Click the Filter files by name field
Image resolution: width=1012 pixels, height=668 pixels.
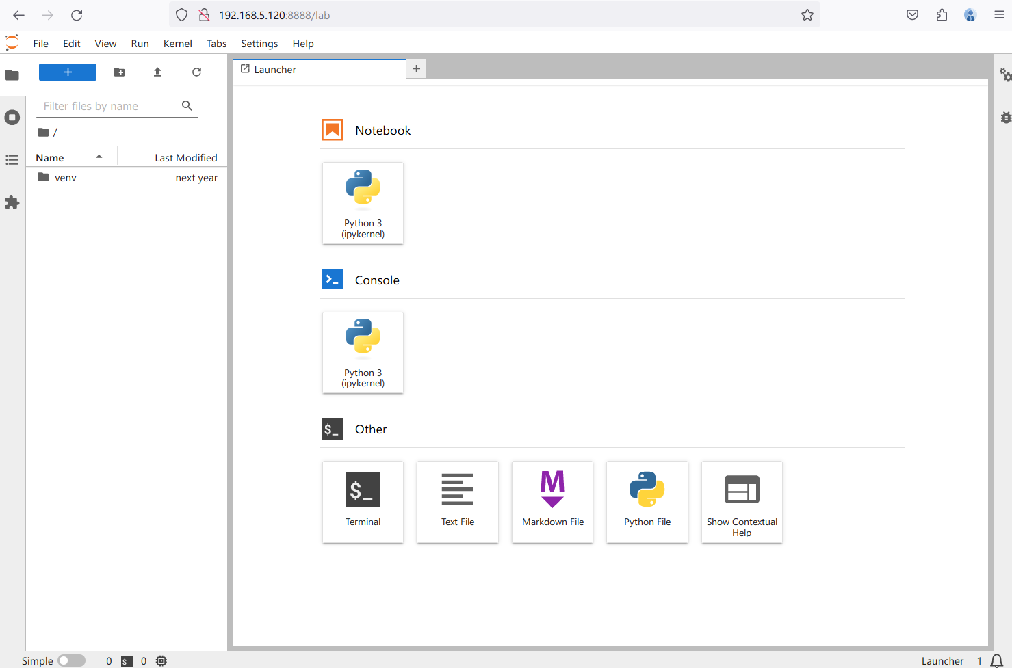click(x=109, y=106)
